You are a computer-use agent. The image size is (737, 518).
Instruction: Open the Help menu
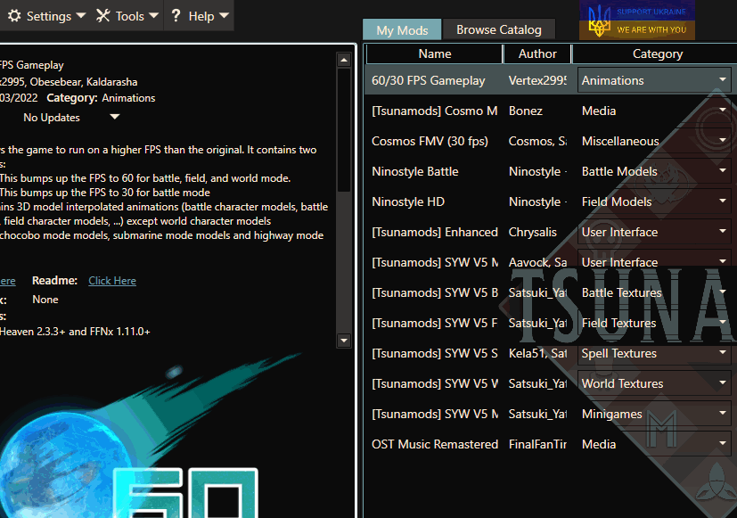click(200, 16)
